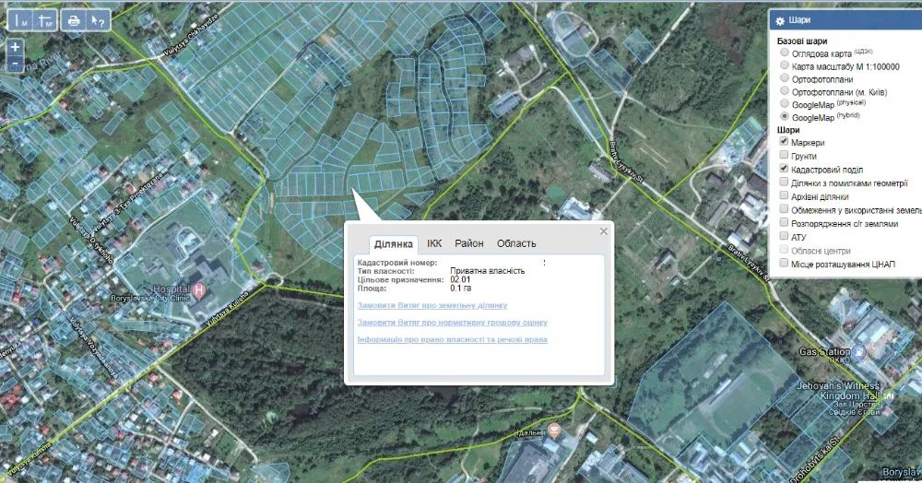Viewport: 922px width, 483px height.
Task: Activate the parcel info query cursor tool
Action: pyautogui.click(x=97, y=19)
